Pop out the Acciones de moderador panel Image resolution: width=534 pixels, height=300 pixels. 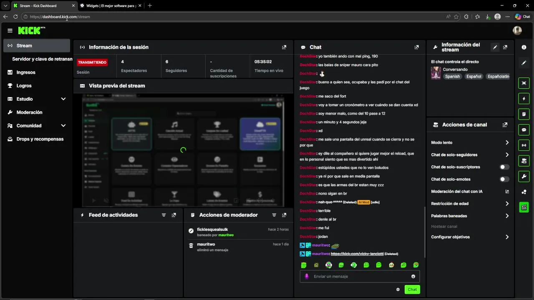coord(284,215)
